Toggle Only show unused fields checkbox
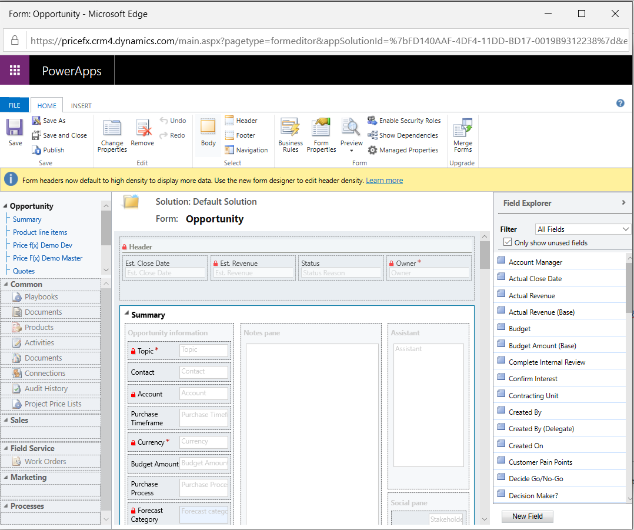The height and width of the screenshot is (530, 634). coord(508,242)
